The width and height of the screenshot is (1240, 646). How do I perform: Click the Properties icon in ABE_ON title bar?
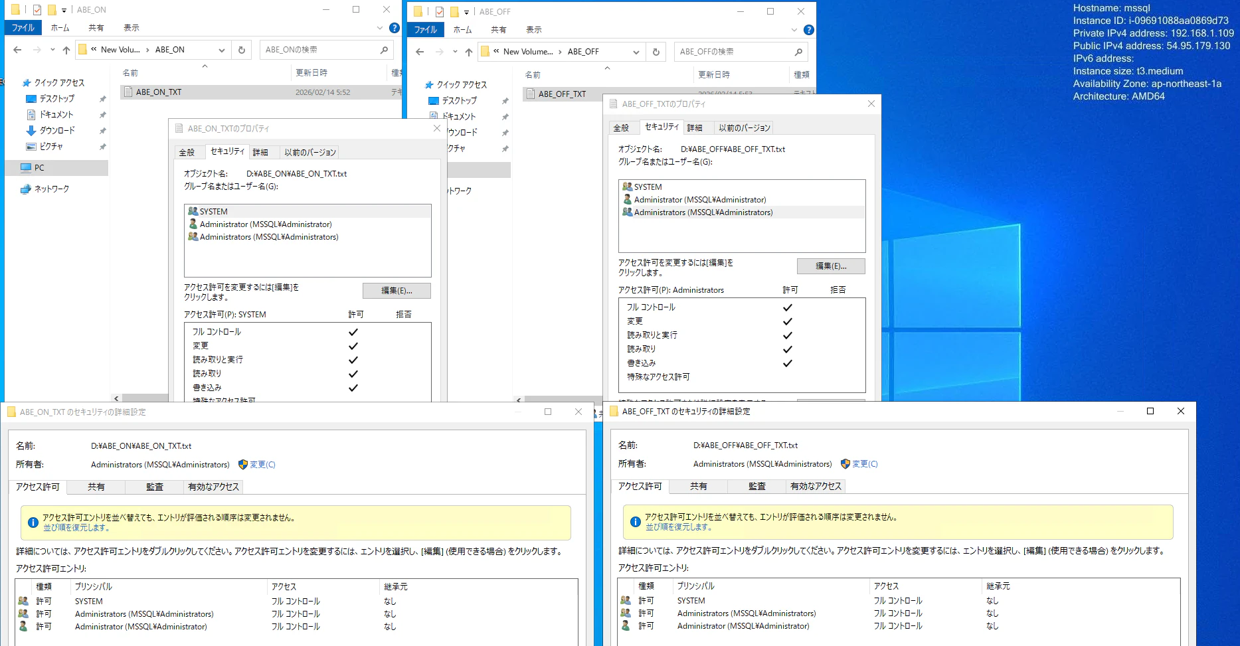[x=37, y=10]
